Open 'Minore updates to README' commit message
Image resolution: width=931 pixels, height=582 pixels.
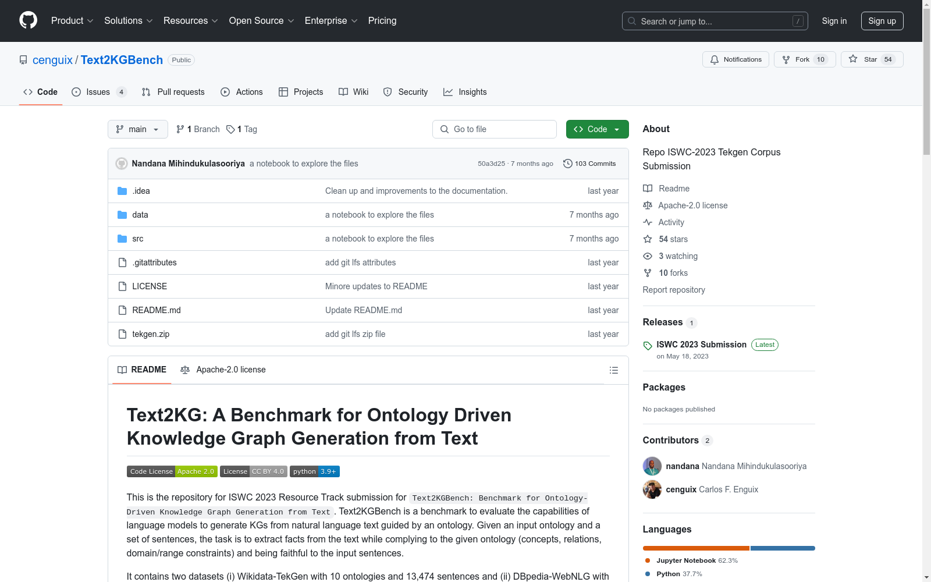click(x=376, y=286)
